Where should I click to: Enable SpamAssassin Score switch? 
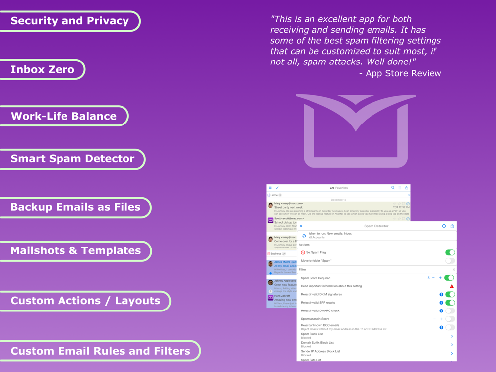tap(450, 319)
